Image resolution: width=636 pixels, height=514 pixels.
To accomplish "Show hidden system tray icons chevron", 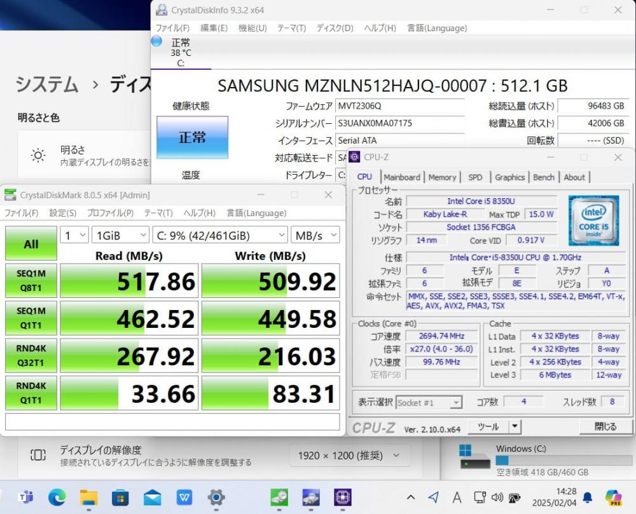I will click(410, 497).
